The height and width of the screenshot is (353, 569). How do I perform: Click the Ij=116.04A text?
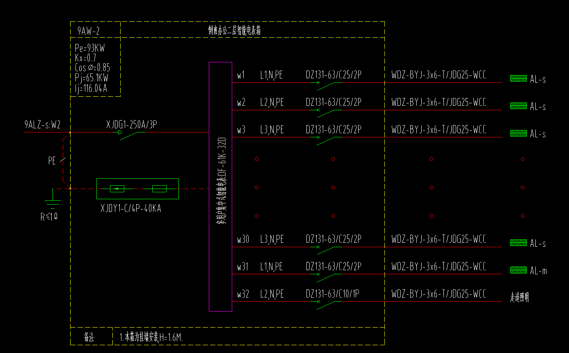click(x=91, y=87)
